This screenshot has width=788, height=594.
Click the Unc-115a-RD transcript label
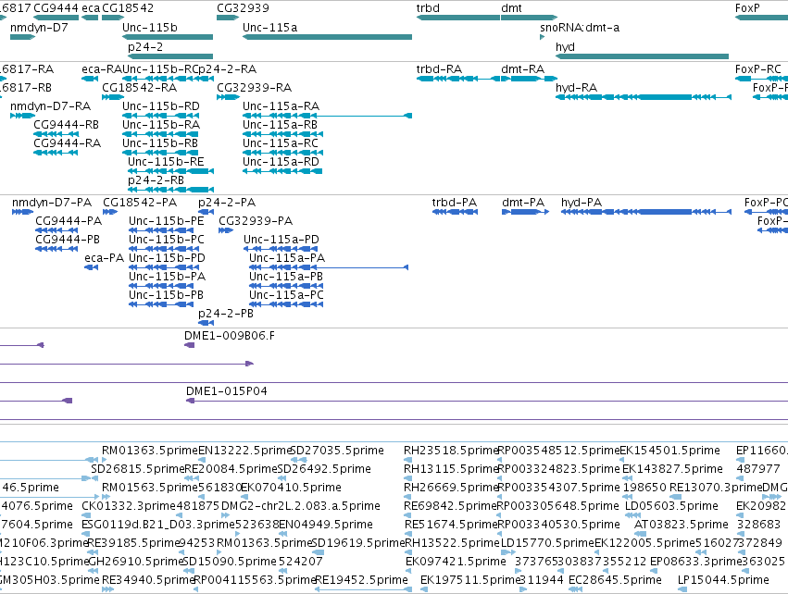281,162
